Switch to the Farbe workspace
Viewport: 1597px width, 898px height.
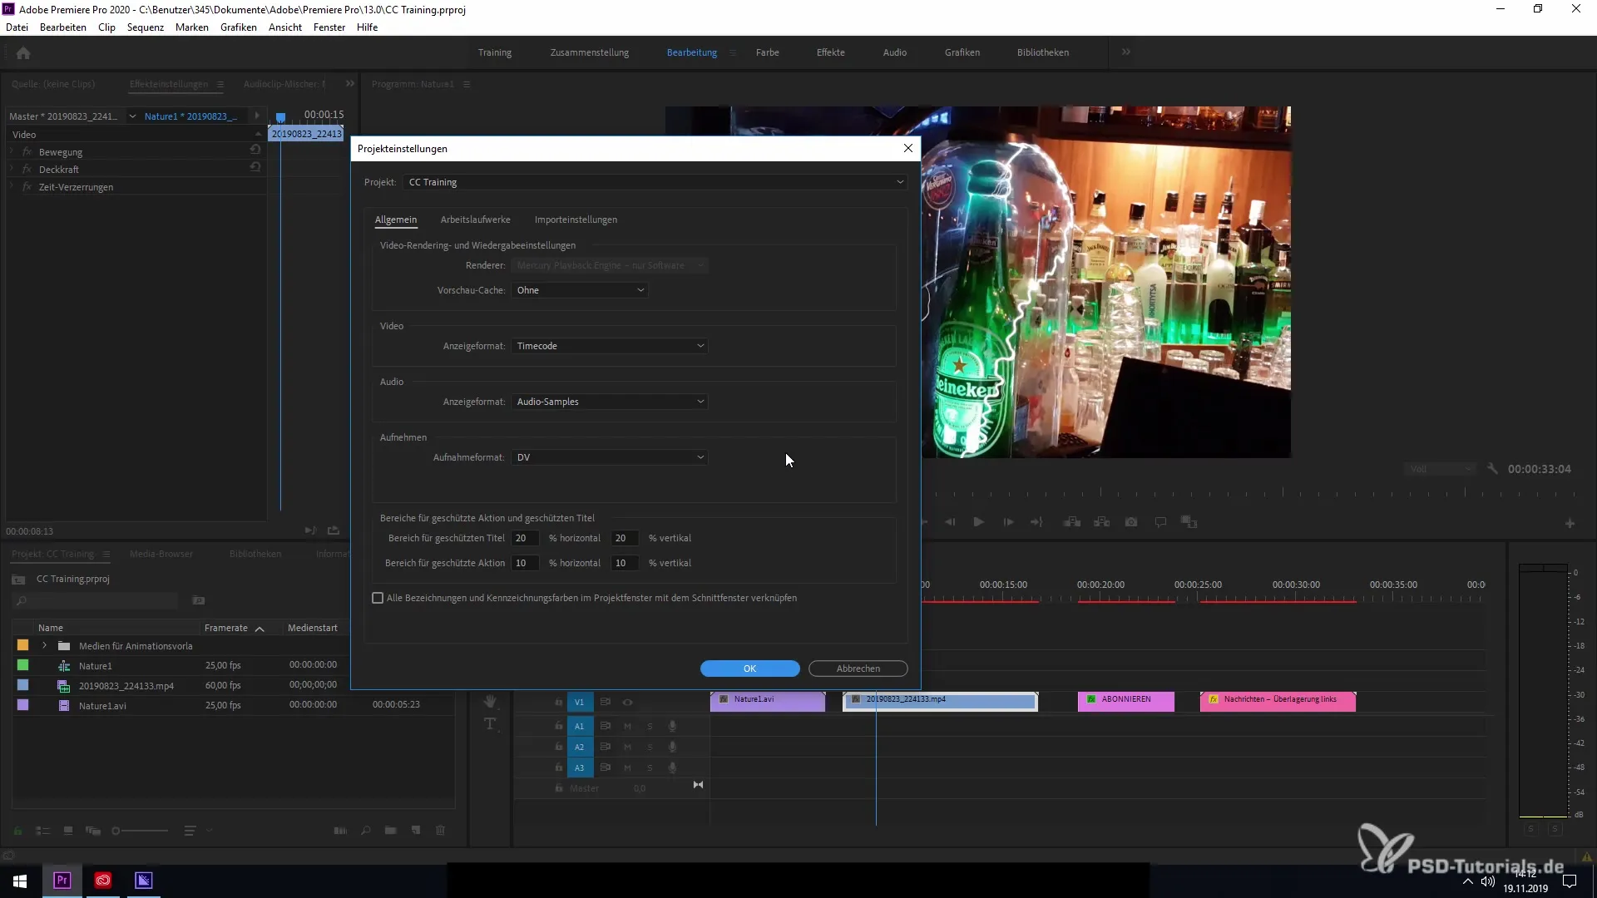767,52
